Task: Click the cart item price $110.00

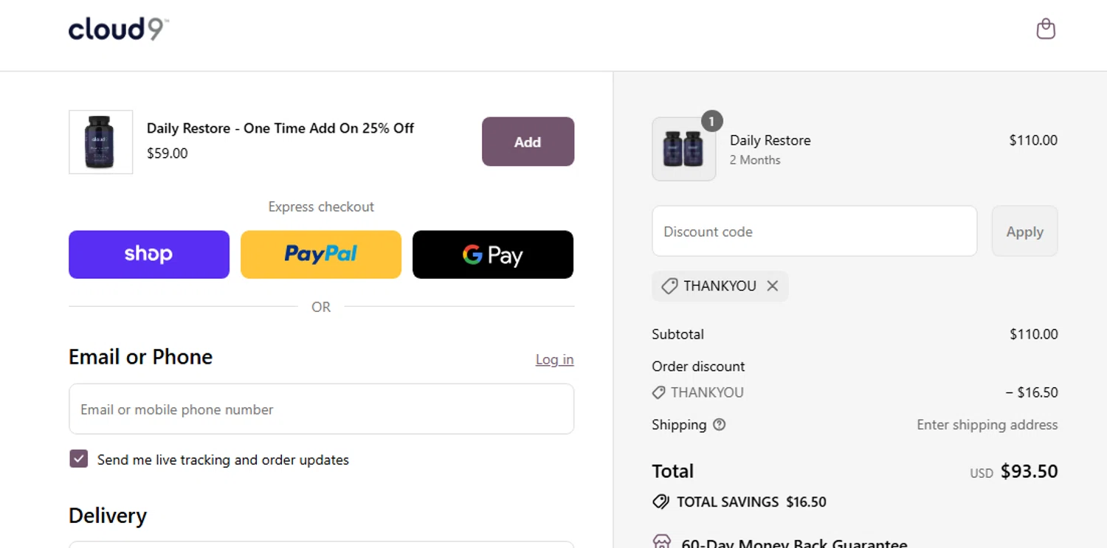Action: coord(1033,140)
